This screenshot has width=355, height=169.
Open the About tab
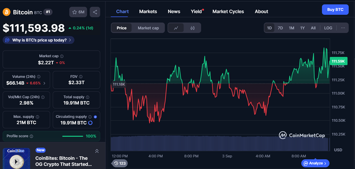(x=261, y=12)
